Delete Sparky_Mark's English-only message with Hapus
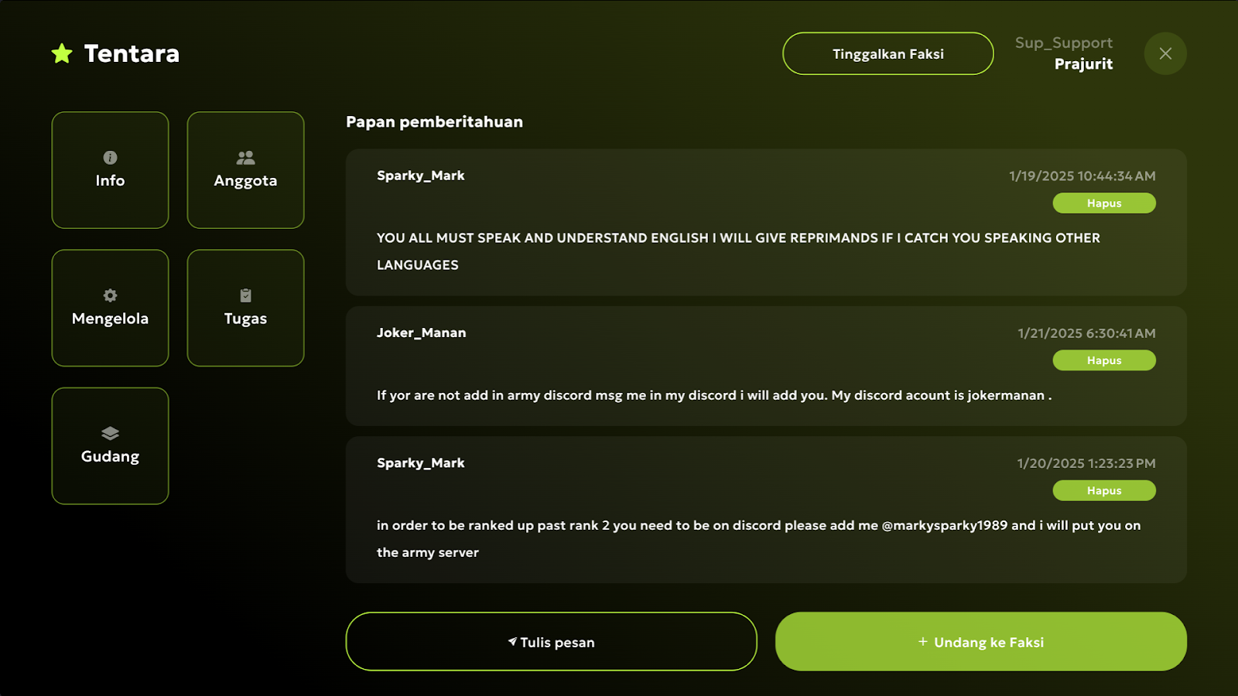This screenshot has width=1238, height=696. [1104, 203]
